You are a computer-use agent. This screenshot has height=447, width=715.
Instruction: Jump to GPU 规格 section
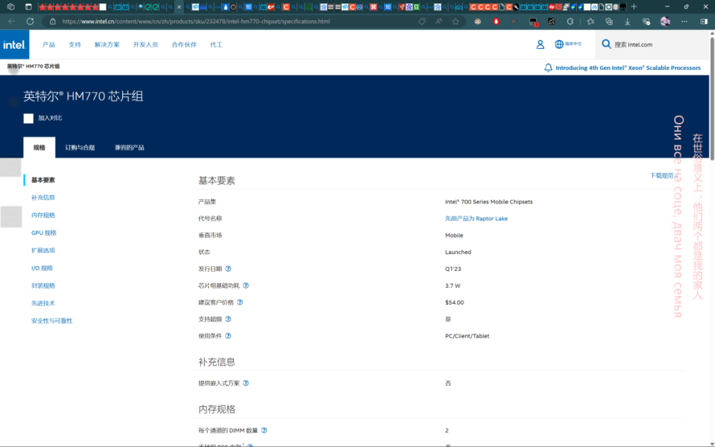tap(44, 233)
